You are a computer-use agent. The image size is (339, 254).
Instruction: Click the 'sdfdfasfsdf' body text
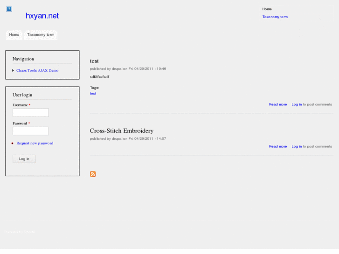click(99, 77)
